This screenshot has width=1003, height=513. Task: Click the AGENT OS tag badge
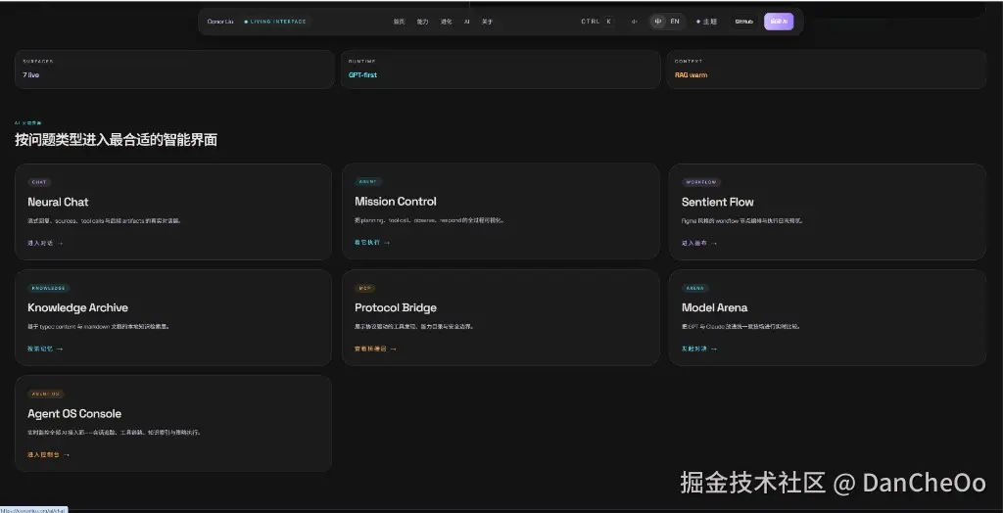45,394
